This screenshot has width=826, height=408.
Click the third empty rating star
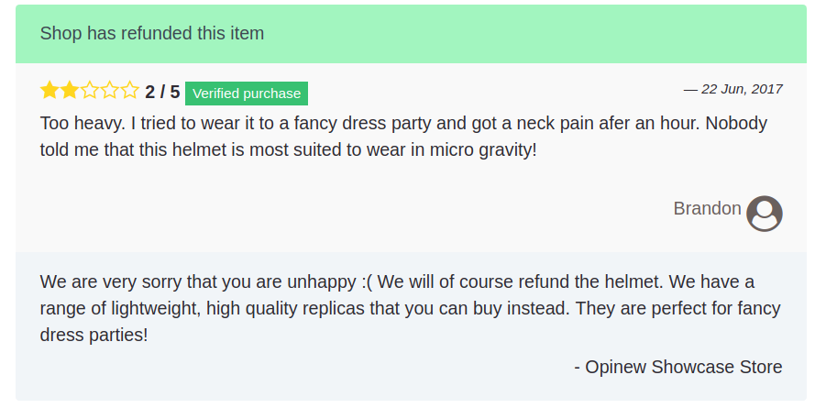90,91
